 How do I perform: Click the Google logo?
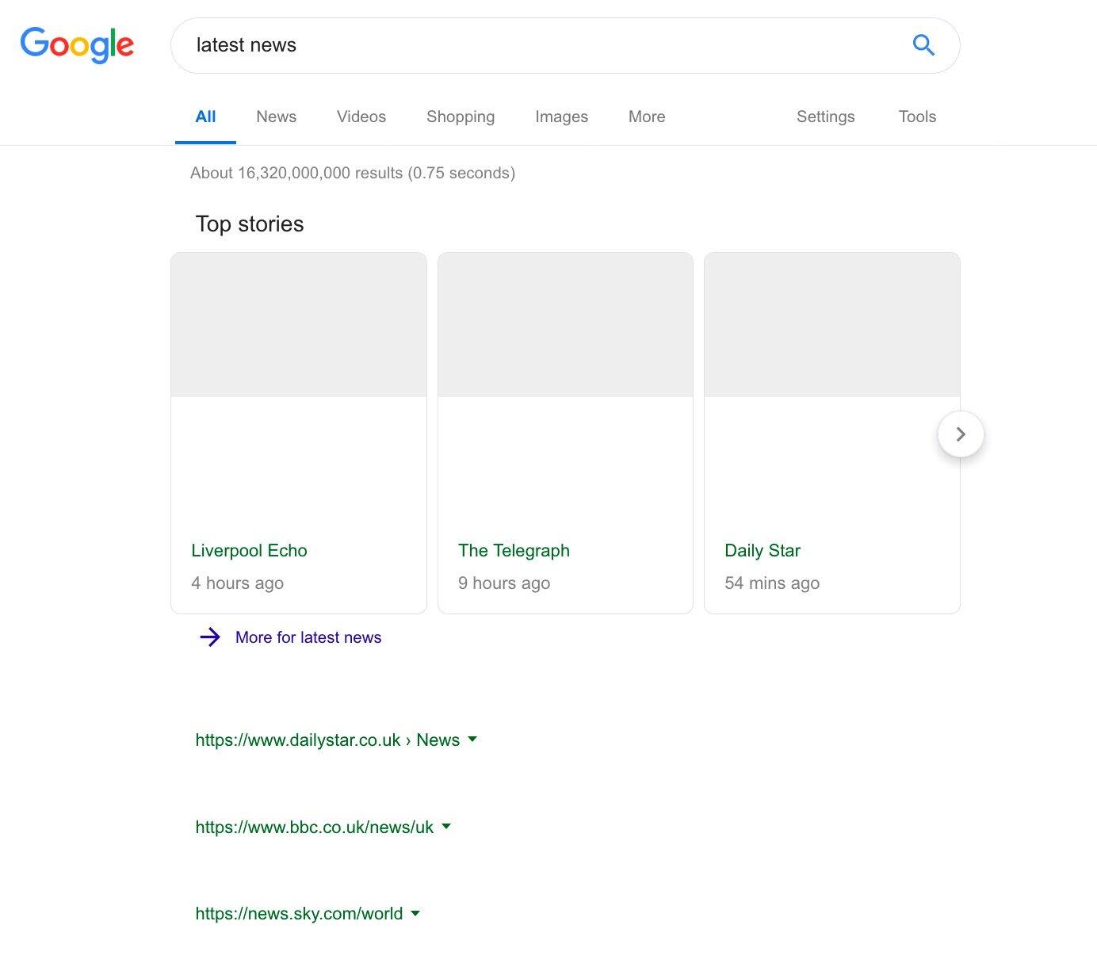point(77,45)
